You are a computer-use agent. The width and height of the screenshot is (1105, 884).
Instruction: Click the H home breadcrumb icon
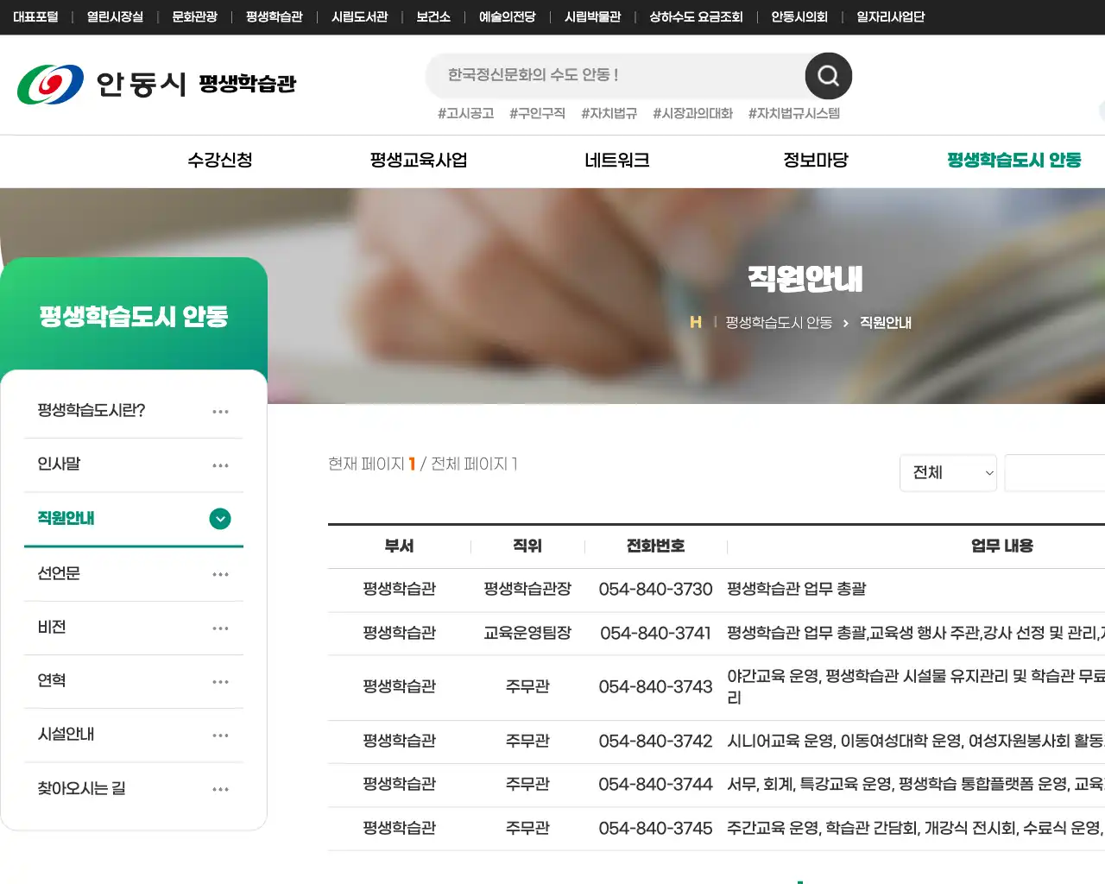point(696,322)
